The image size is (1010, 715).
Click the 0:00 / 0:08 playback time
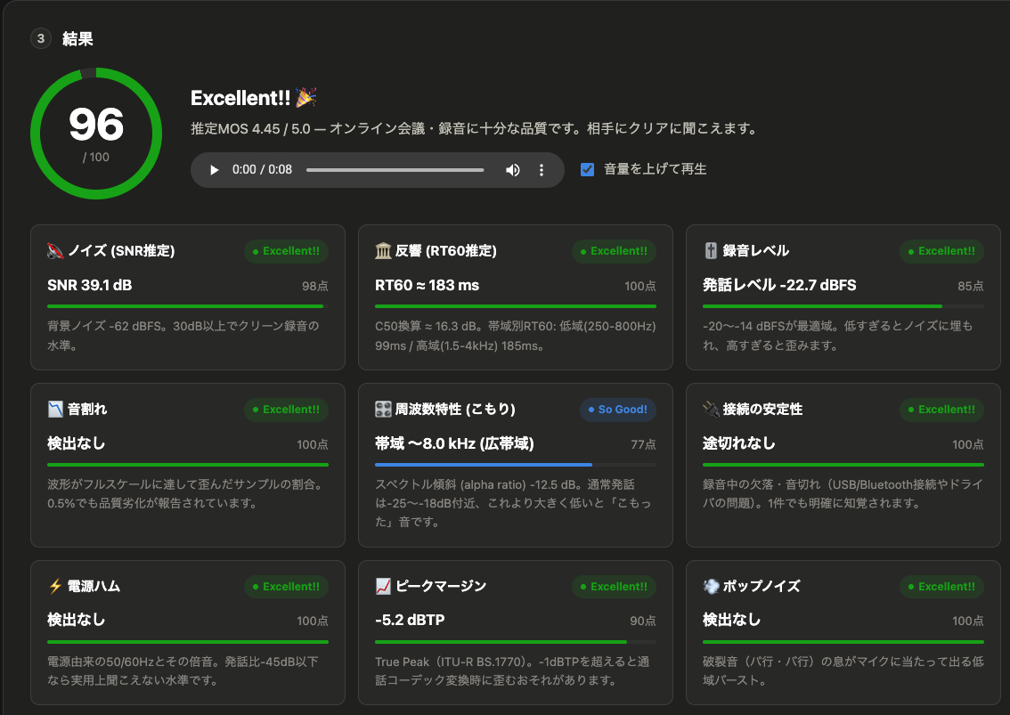[x=262, y=169]
